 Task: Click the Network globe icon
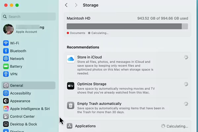[x=6, y=59]
